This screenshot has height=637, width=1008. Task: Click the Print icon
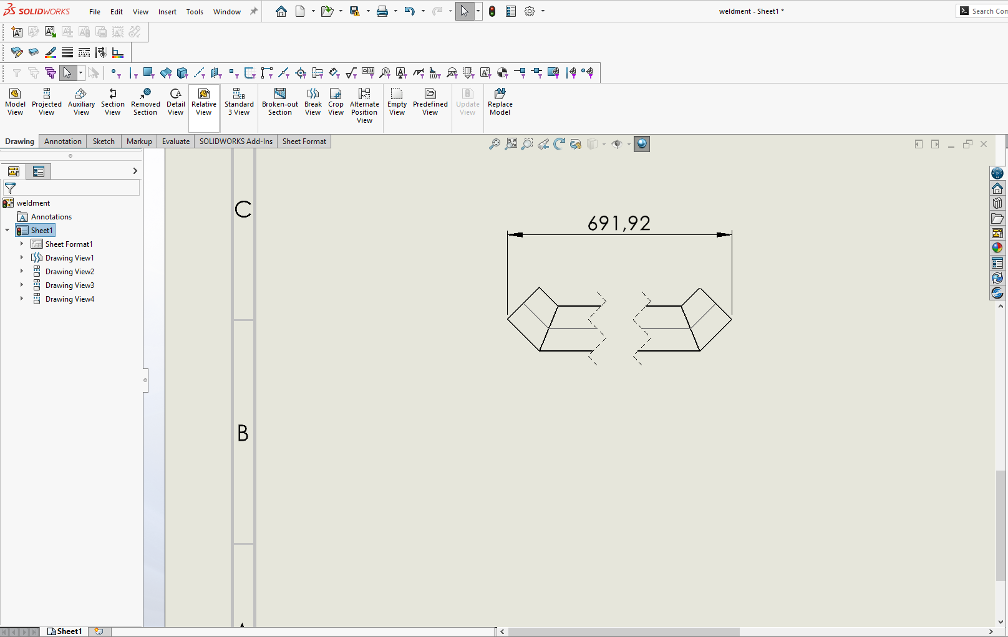point(382,11)
